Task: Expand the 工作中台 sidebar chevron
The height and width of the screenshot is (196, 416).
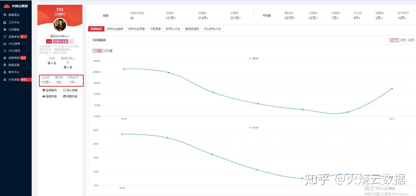Action: point(28,22)
